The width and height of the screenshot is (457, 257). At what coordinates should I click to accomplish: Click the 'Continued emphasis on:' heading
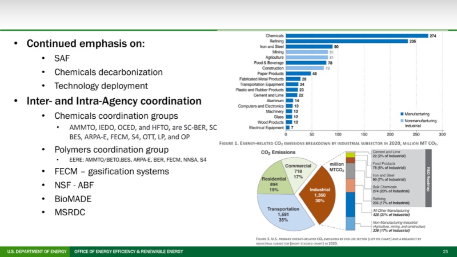tap(86, 43)
